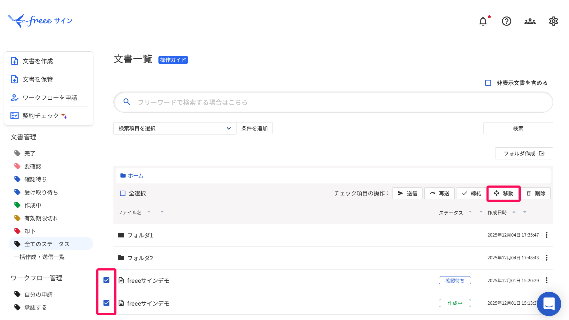Uncheck the 確認待ち freeeサインデモ row checkbox
The height and width of the screenshot is (320, 569).
[106, 280]
